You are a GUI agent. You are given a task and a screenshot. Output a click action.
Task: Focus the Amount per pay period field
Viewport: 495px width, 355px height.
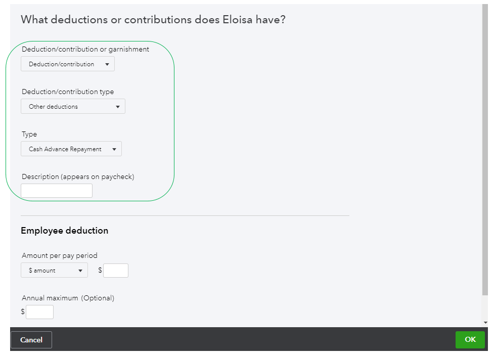tap(116, 271)
